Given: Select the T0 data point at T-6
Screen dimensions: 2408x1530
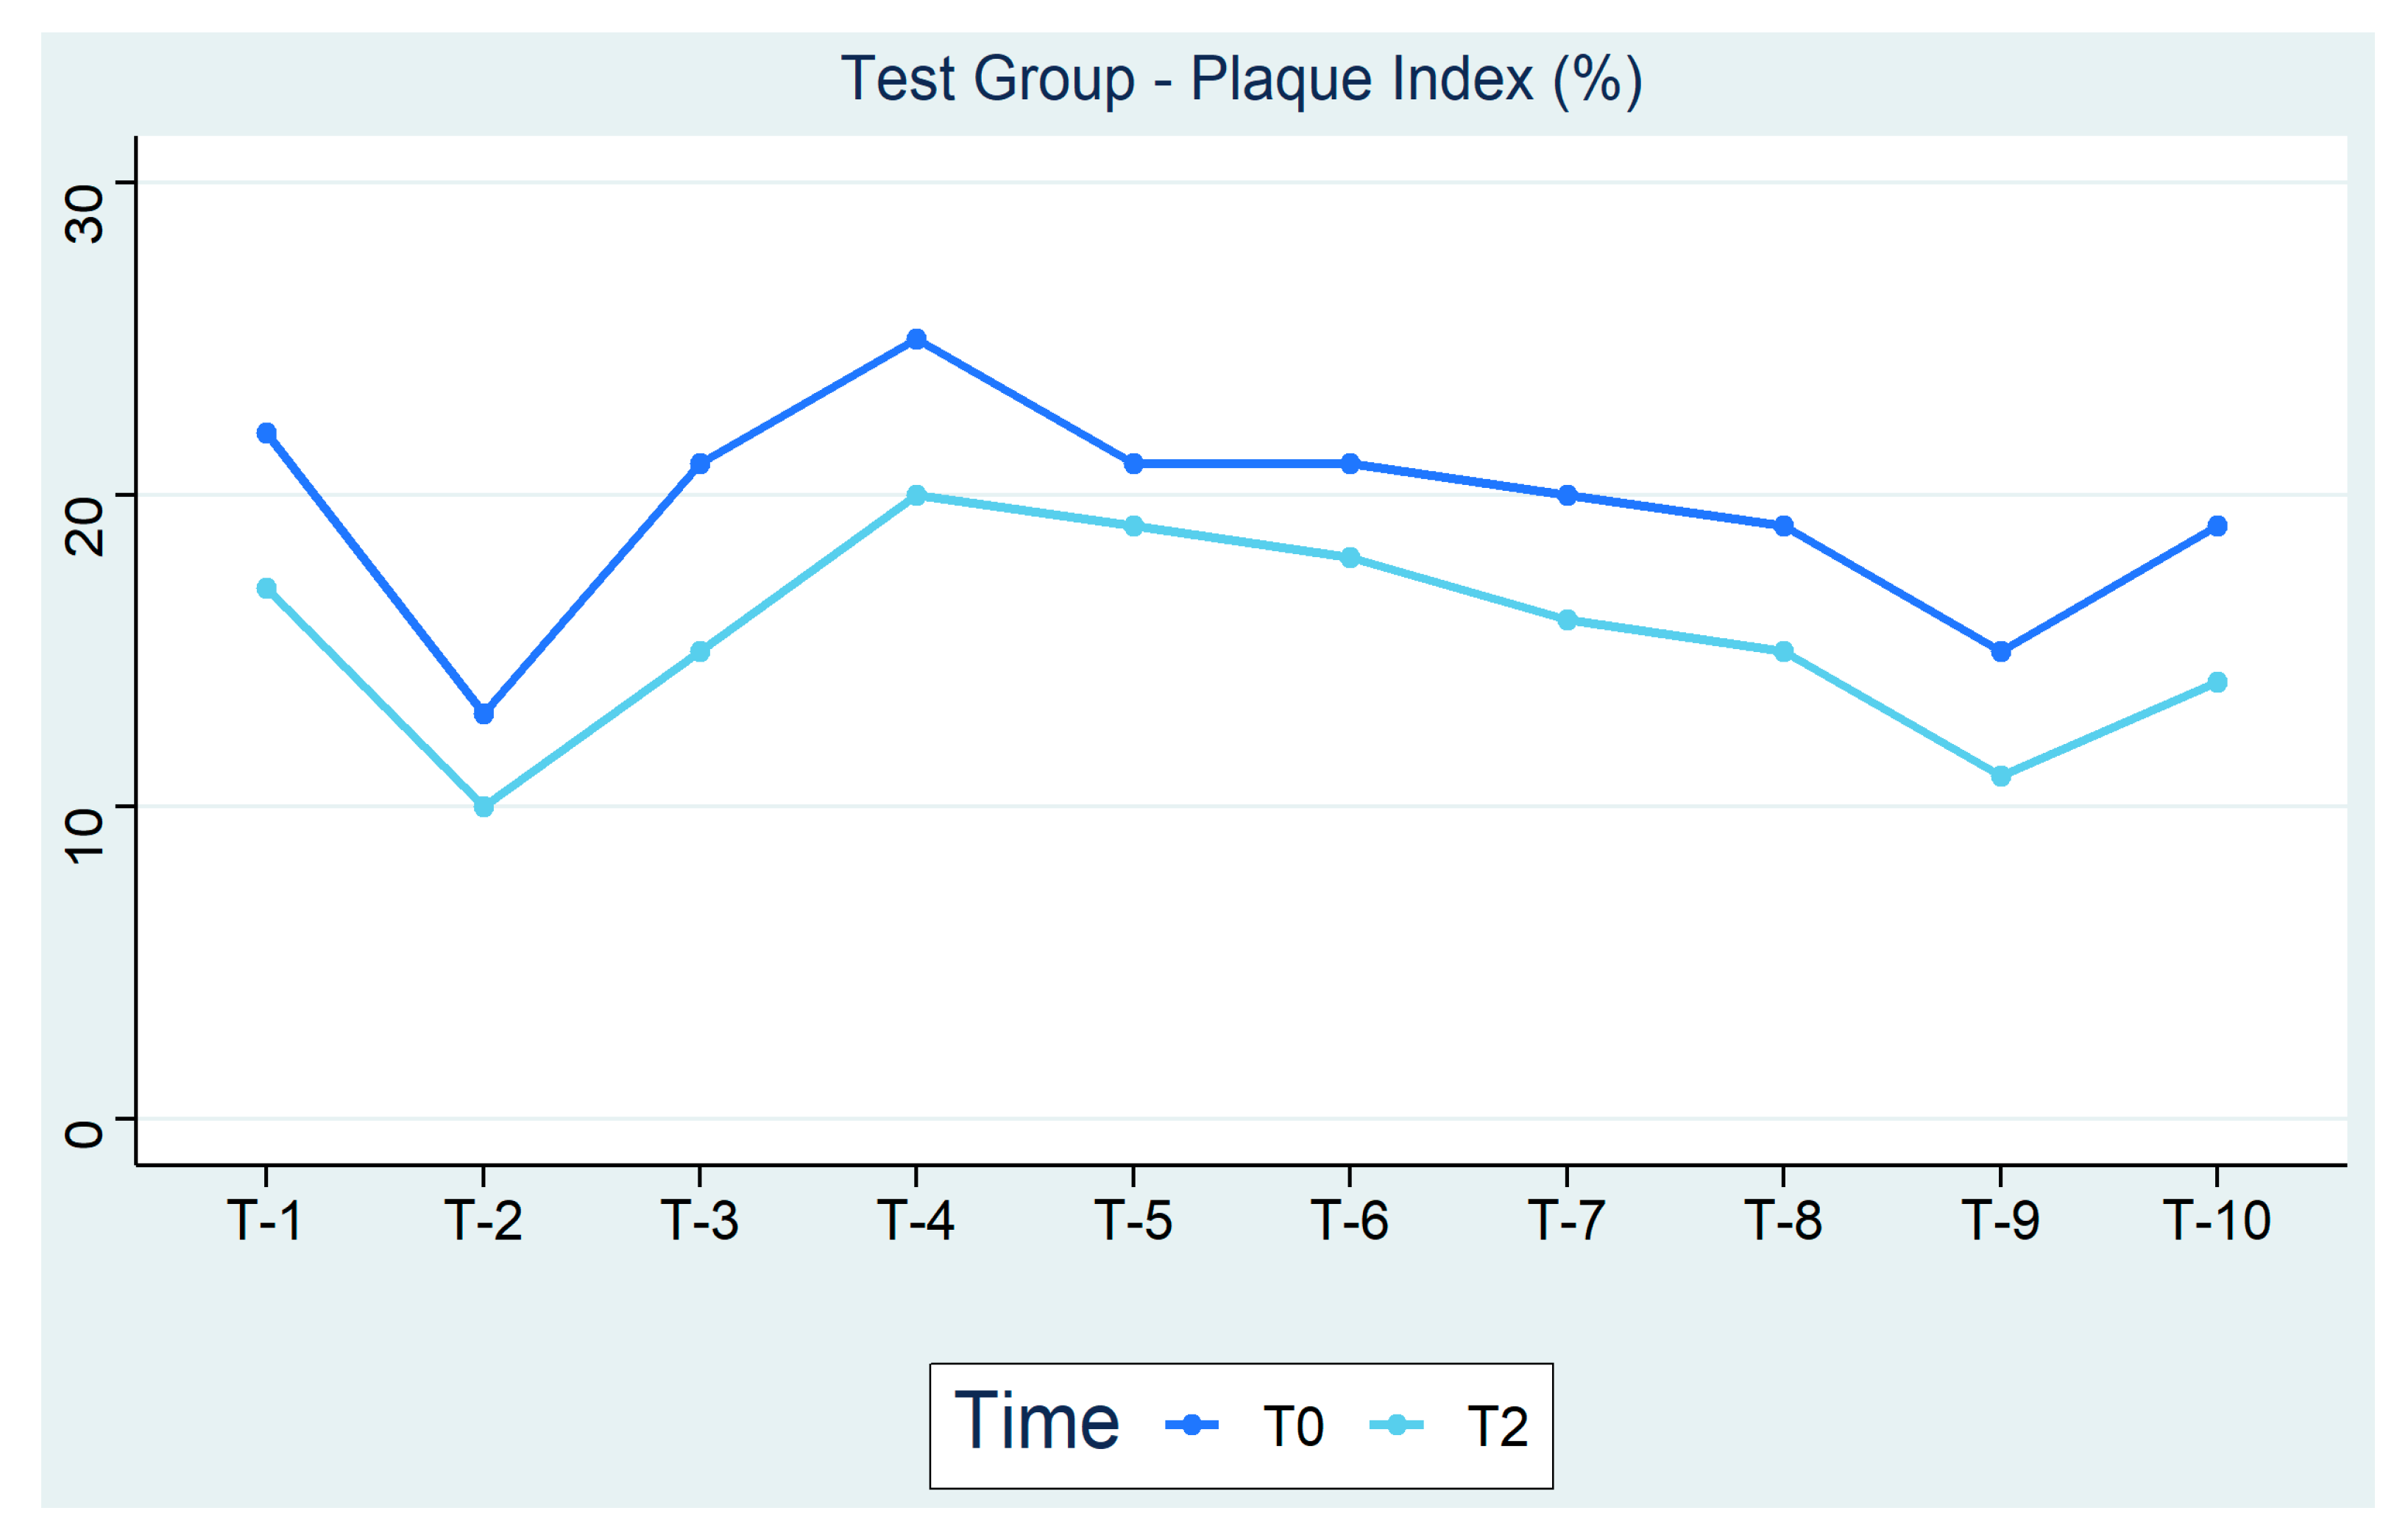Looking at the screenshot, I should 1350,464.
